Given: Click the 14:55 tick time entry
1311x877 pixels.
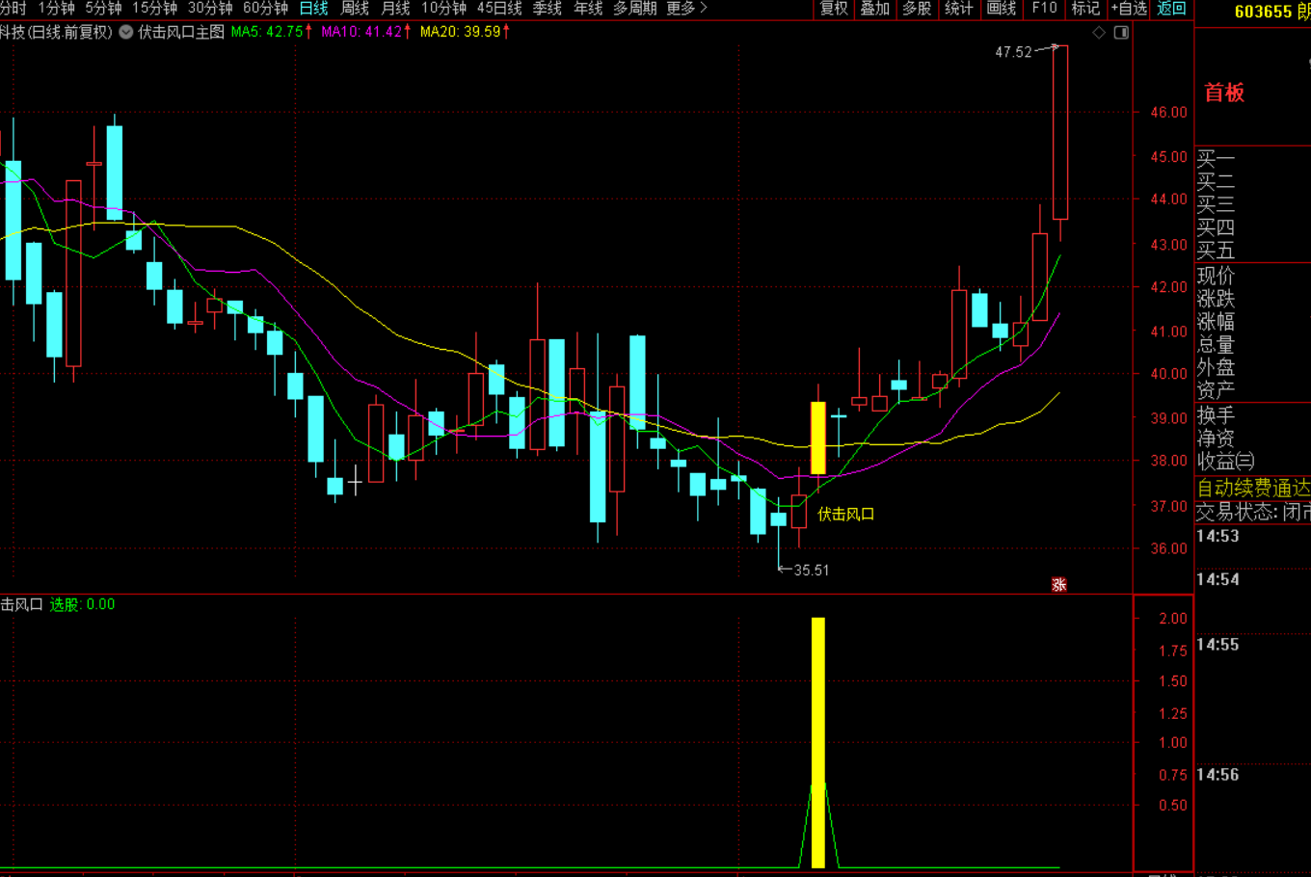Looking at the screenshot, I should click(x=1217, y=645).
